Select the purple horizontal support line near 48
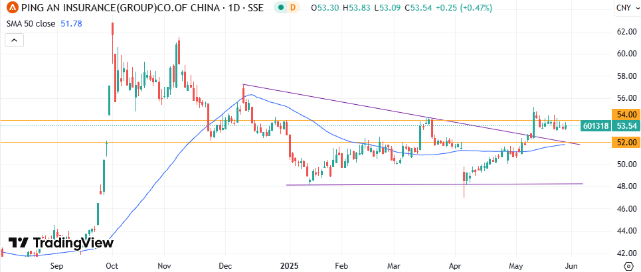The height and width of the screenshot is (272, 641). 433,184
